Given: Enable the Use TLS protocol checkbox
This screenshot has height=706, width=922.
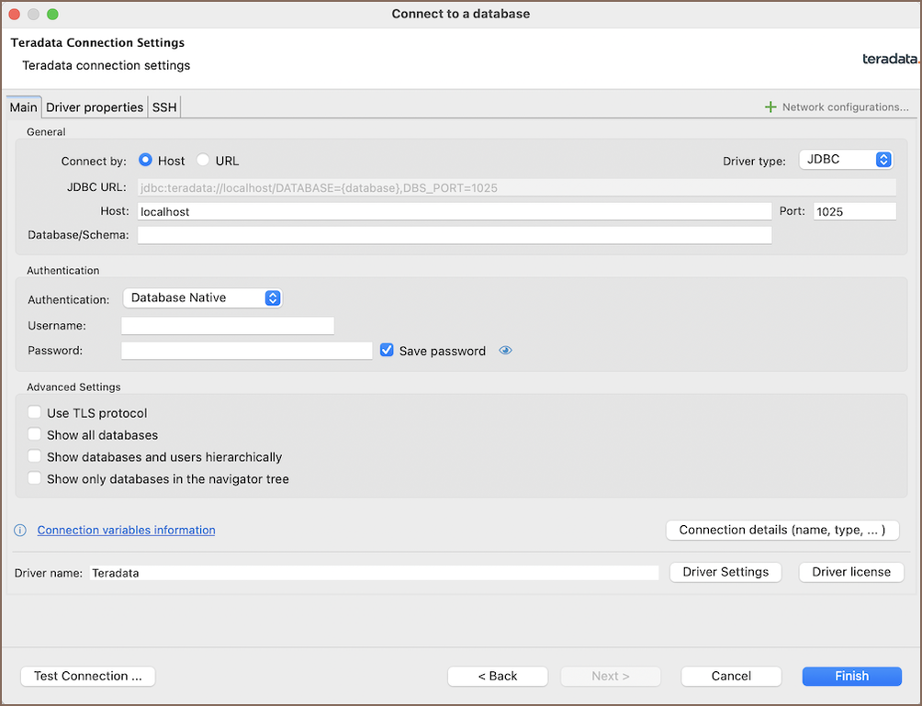Looking at the screenshot, I should tap(35, 413).
